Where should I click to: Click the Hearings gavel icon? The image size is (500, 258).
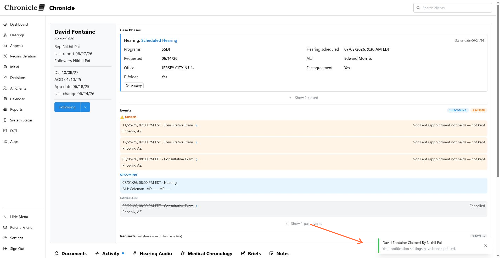pyautogui.click(x=5, y=35)
